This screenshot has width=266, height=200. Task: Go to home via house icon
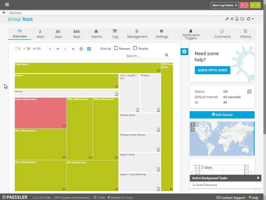point(4,12)
